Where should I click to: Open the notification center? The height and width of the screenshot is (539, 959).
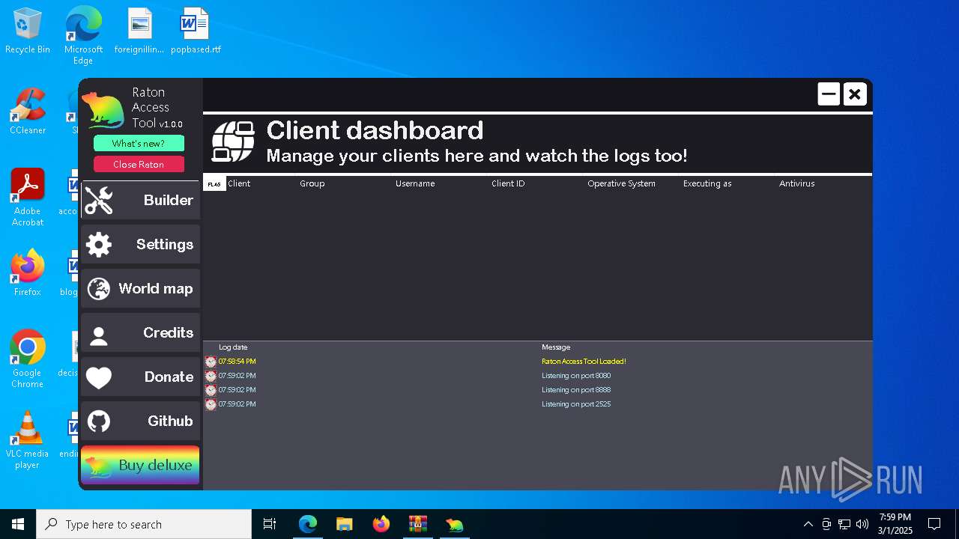coord(934,524)
